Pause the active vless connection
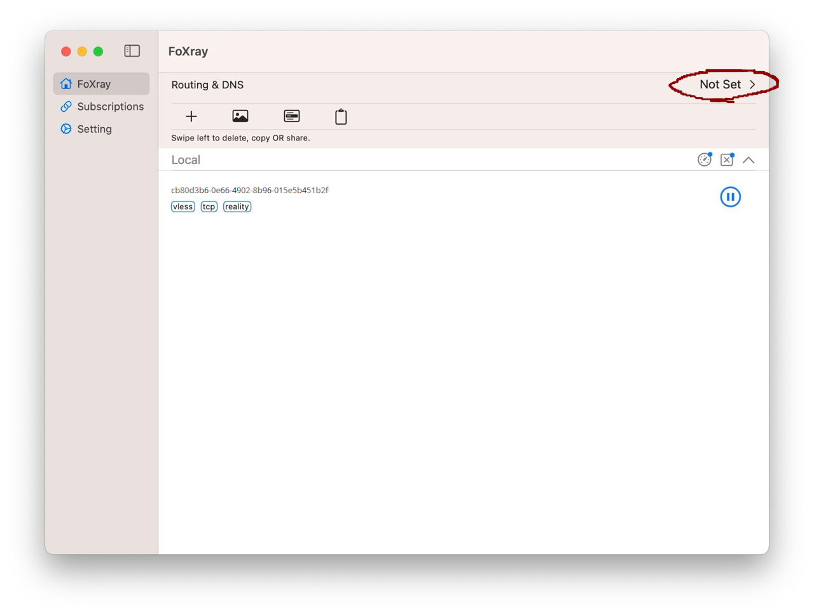 [x=731, y=197]
